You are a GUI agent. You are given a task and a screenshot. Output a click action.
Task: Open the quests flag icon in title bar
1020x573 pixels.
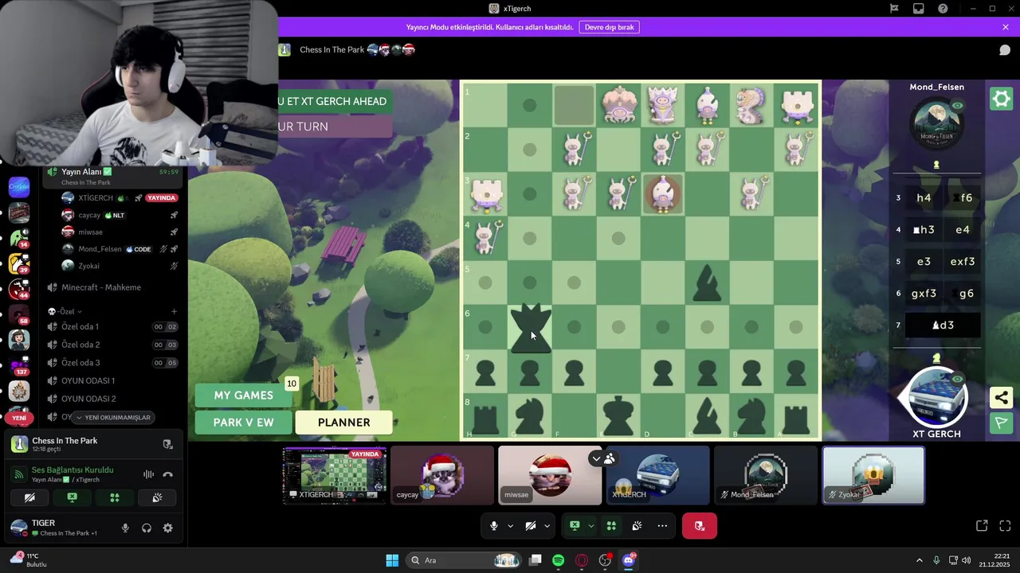click(x=894, y=9)
